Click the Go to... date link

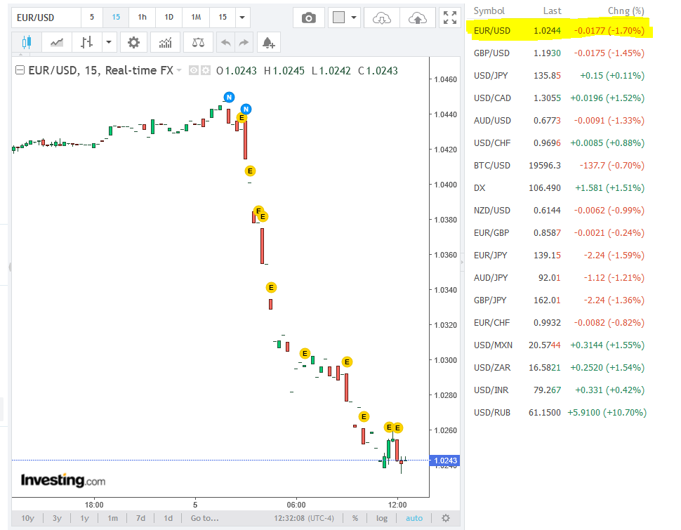click(x=204, y=518)
